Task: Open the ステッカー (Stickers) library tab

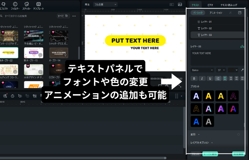Action: click(x=27, y=6)
